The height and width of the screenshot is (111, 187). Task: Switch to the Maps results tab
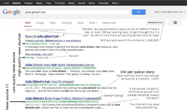pyautogui.click(x=53, y=23)
